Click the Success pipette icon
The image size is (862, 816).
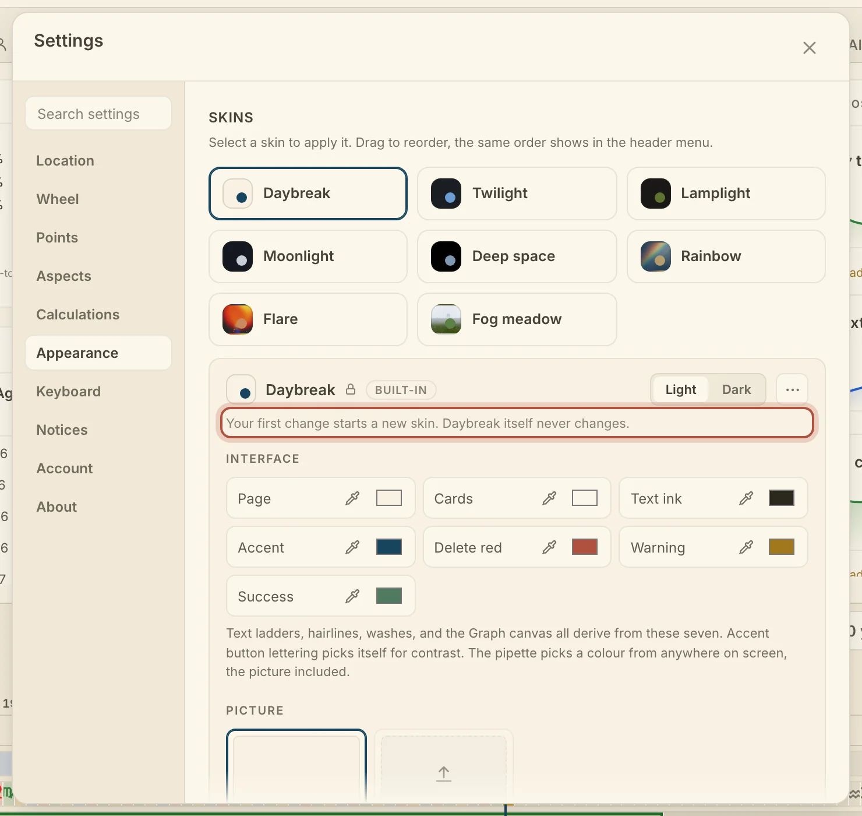352,596
